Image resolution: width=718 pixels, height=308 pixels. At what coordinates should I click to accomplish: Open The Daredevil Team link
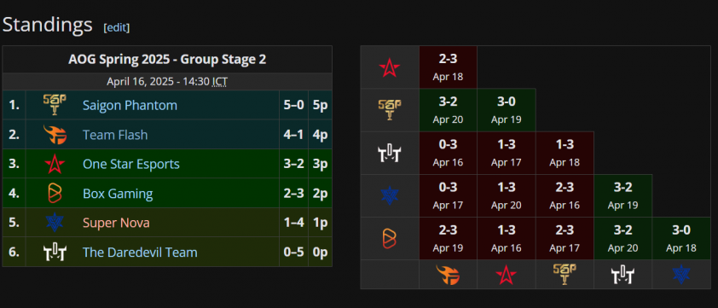[140, 252]
